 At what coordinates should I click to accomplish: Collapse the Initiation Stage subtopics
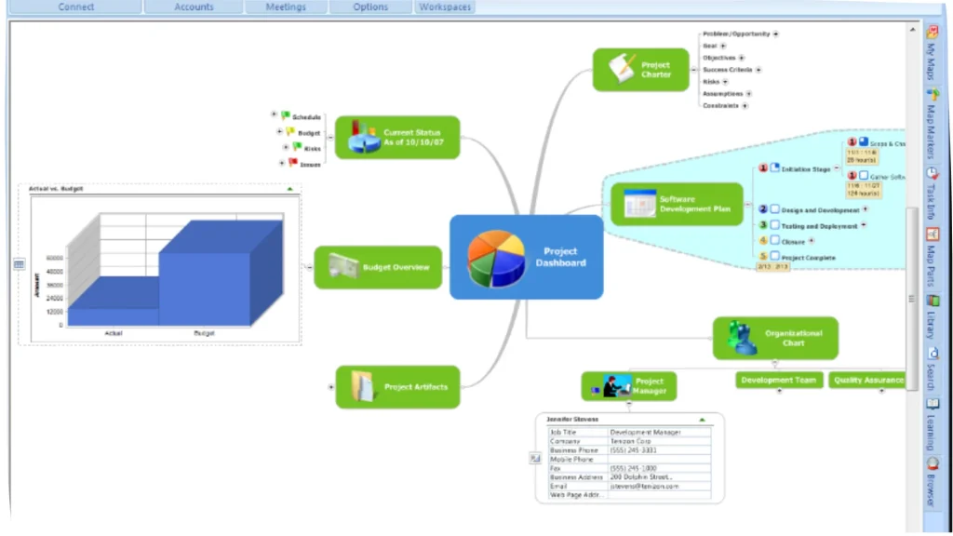click(x=837, y=167)
